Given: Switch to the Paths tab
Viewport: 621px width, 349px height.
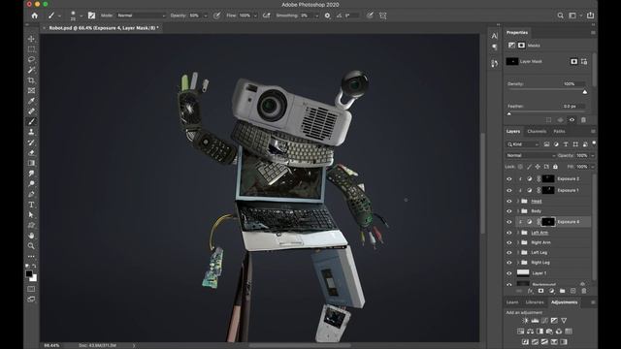Looking at the screenshot, I should click(x=559, y=132).
